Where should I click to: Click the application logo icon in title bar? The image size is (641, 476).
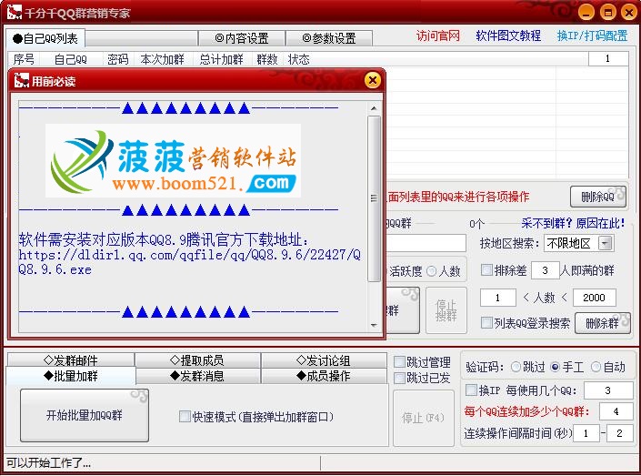15,12
